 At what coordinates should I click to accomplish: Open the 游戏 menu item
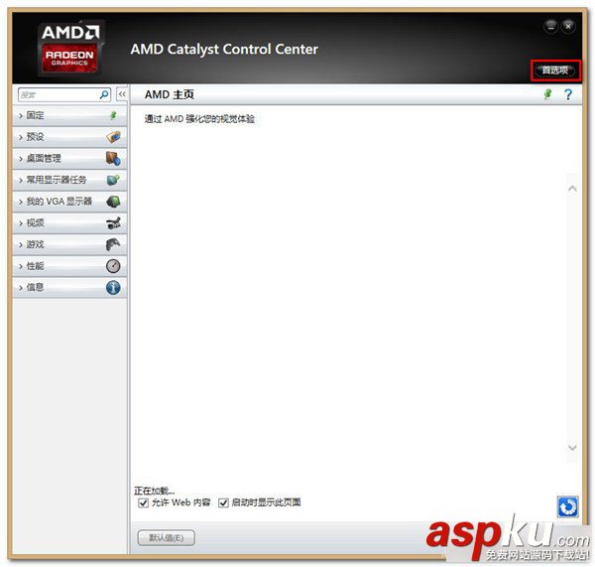(69, 244)
